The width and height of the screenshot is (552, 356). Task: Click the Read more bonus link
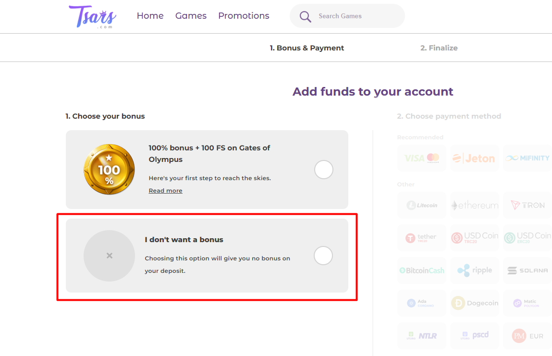coord(165,191)
